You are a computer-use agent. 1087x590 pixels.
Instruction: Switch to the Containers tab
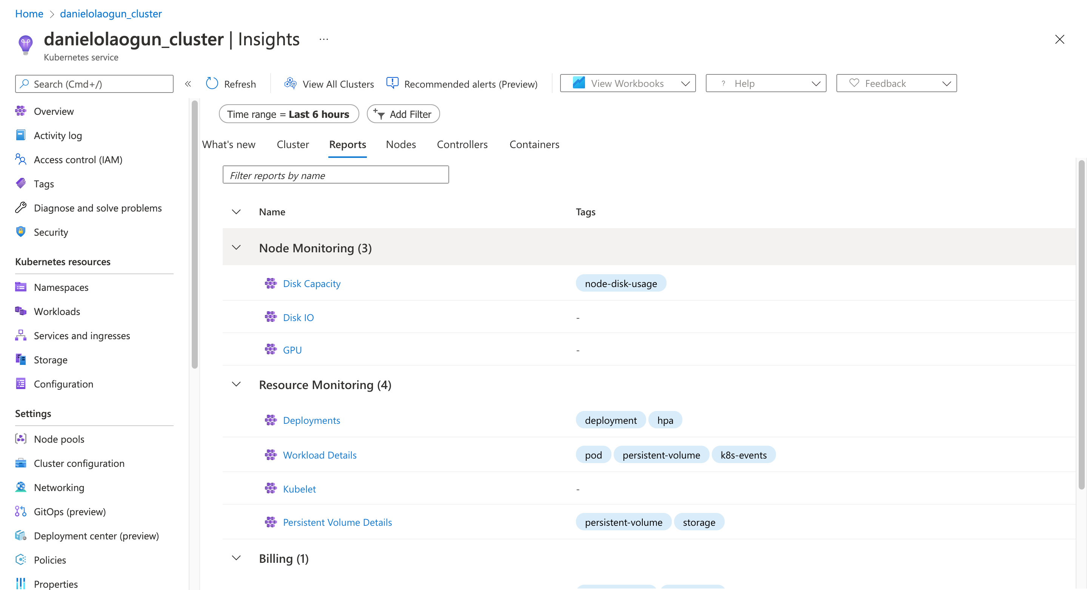tap(534, 144)
